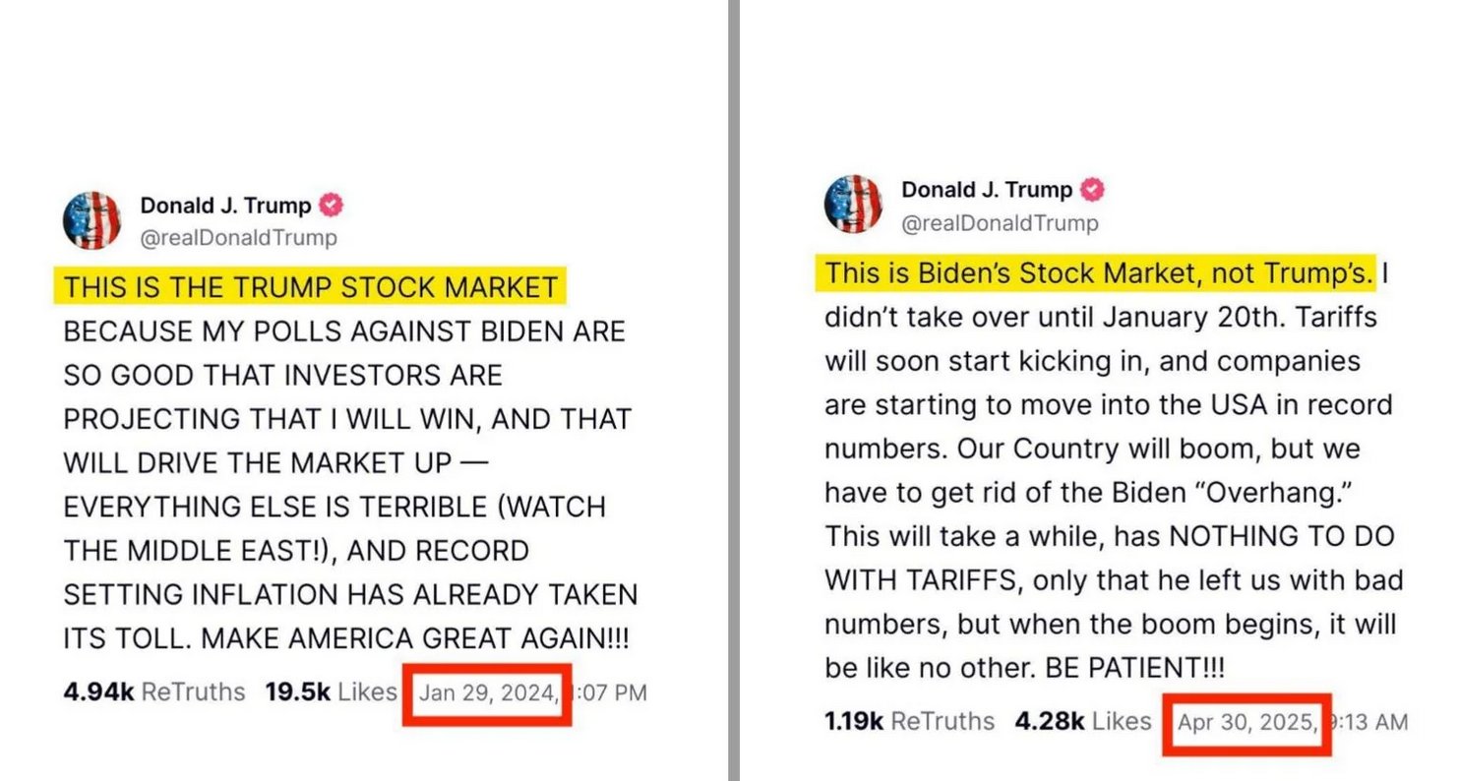View 19.5k Likes on left post
This screenshot has height=781, width=1459.
click(331, 691)
